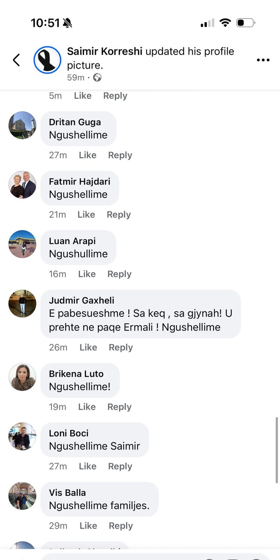
Task: Open Luan Arapi's name link
Action: tap(72, 241)
